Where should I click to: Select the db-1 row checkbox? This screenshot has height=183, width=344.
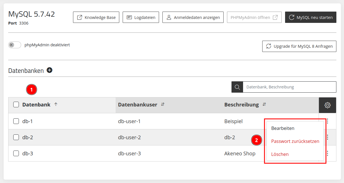tap(16, 121)
